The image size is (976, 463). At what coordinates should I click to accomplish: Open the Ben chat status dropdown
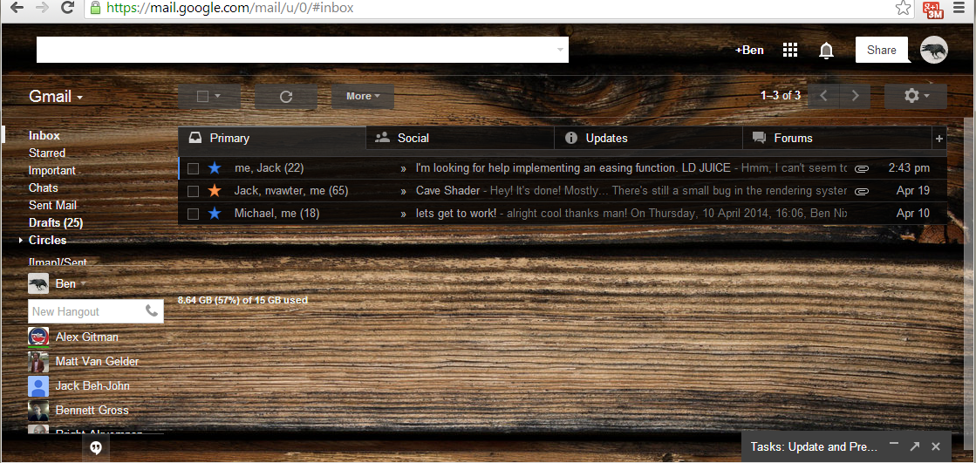84,284
